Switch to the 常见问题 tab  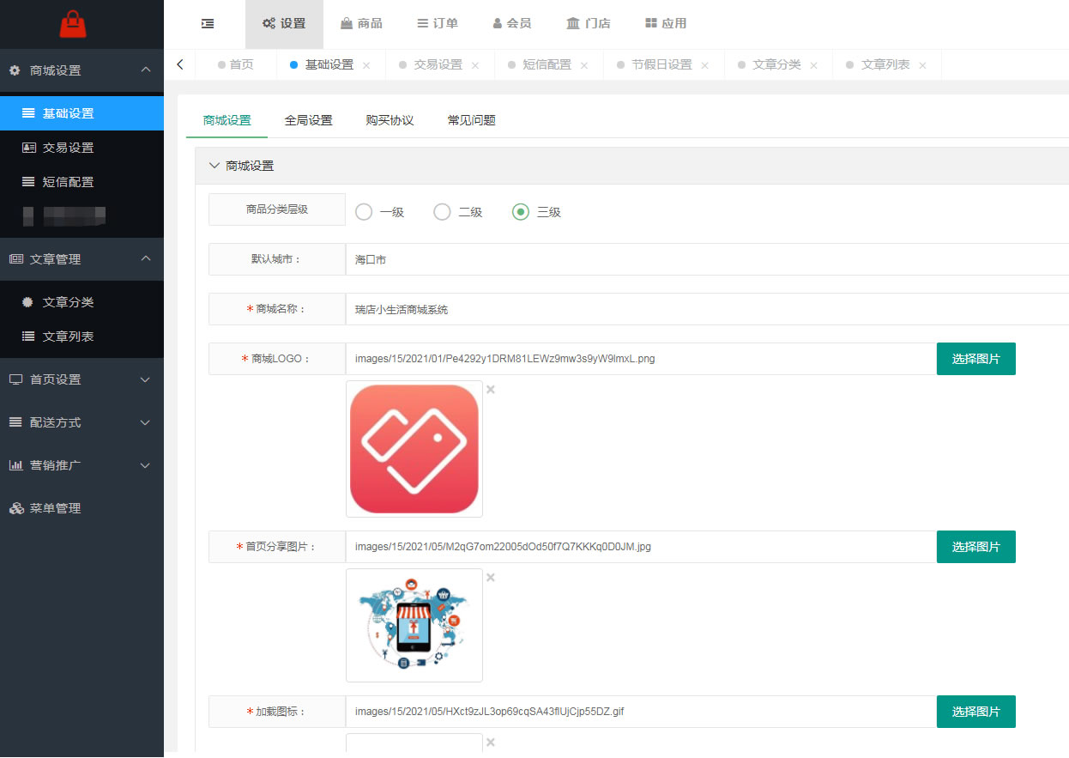(x=471, y=120)
